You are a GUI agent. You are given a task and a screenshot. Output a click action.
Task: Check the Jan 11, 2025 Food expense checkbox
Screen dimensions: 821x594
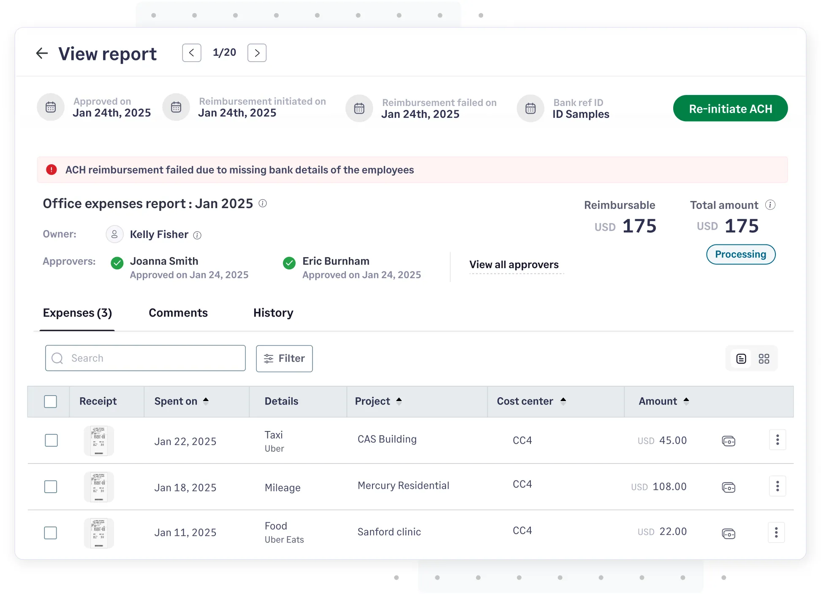coord(51,533)
